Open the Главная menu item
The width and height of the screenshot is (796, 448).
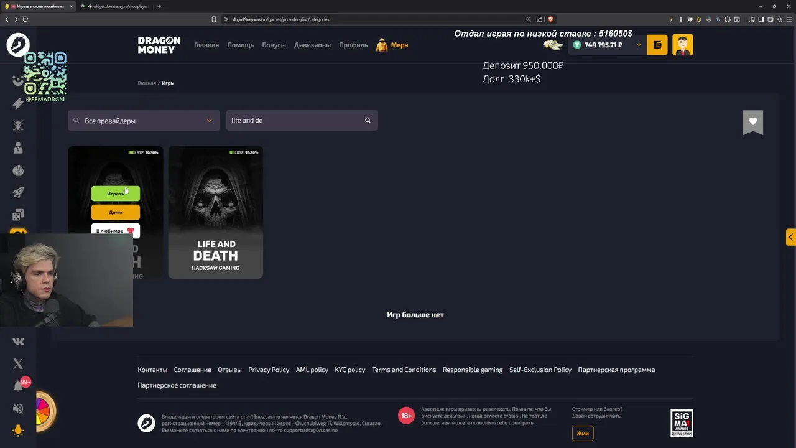pyautogui.click(x=206, y=45)
